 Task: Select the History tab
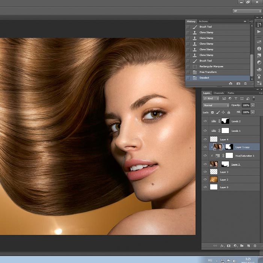pos(191,21)
